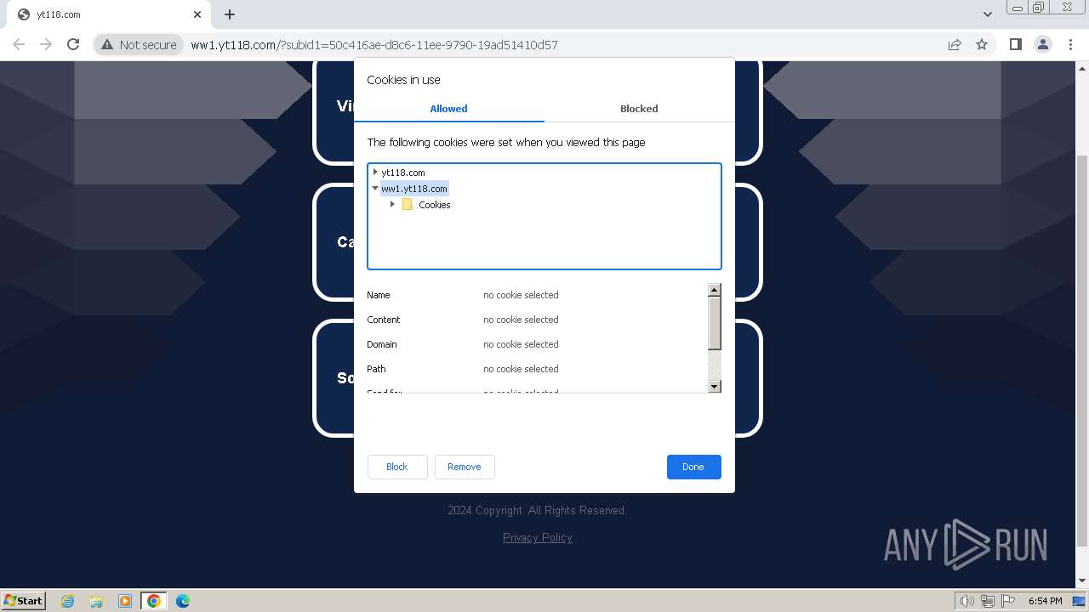
Task: Select the yt118.com browser tab
Action: click(108, 14)
